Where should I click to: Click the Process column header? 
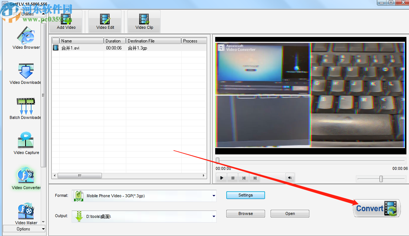194,41
